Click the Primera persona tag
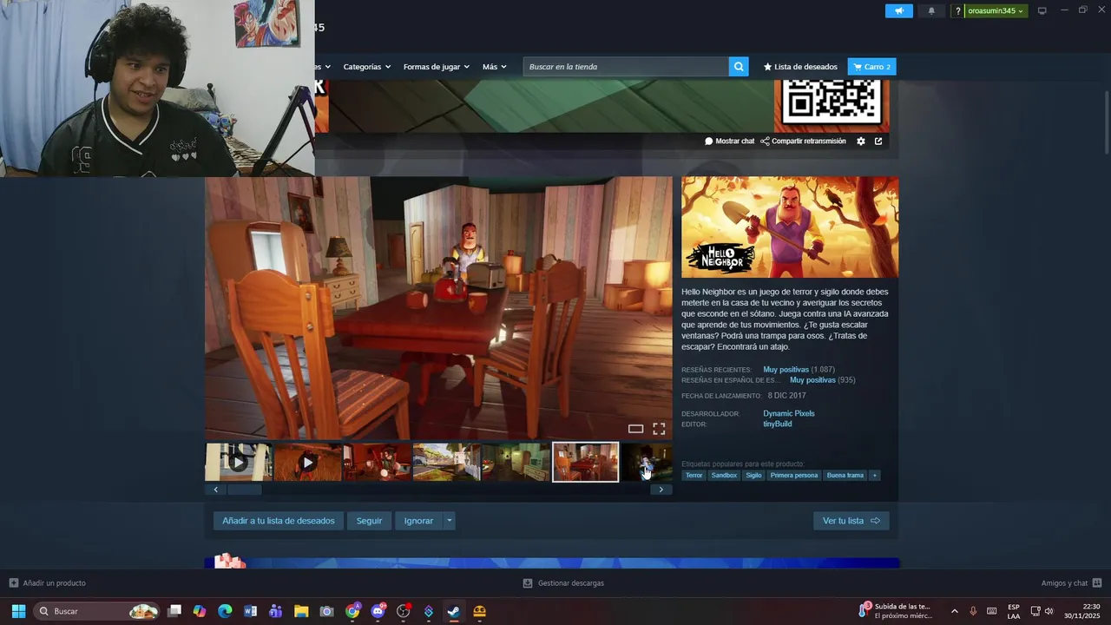1111x625 pixels. click(x=794, y=476)
